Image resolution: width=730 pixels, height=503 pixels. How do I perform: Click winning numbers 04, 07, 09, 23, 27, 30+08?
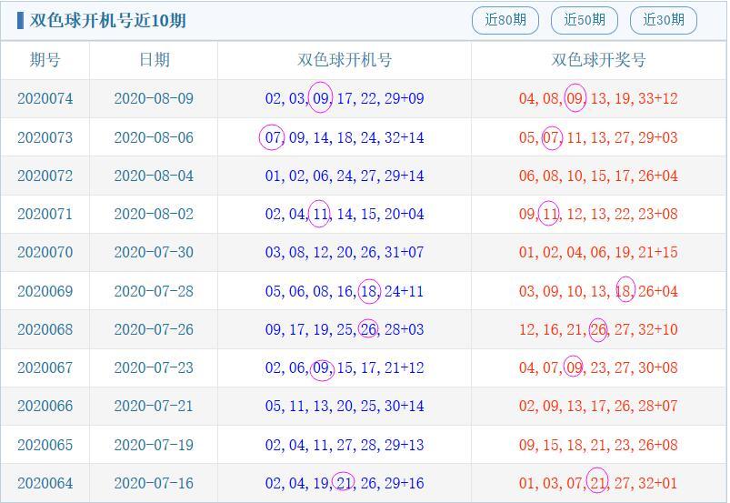click(598, 368)
